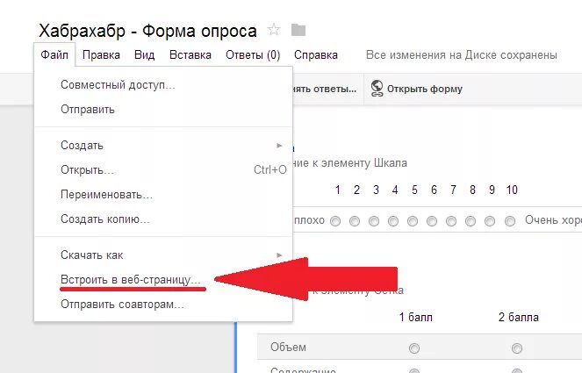The width and height of the screenshot is (582, 373).
Task: Select scale radio button under 5
Action: click(413, 221)
